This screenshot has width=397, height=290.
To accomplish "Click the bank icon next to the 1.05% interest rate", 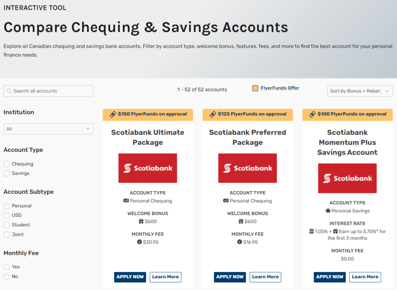I will 312,231.
